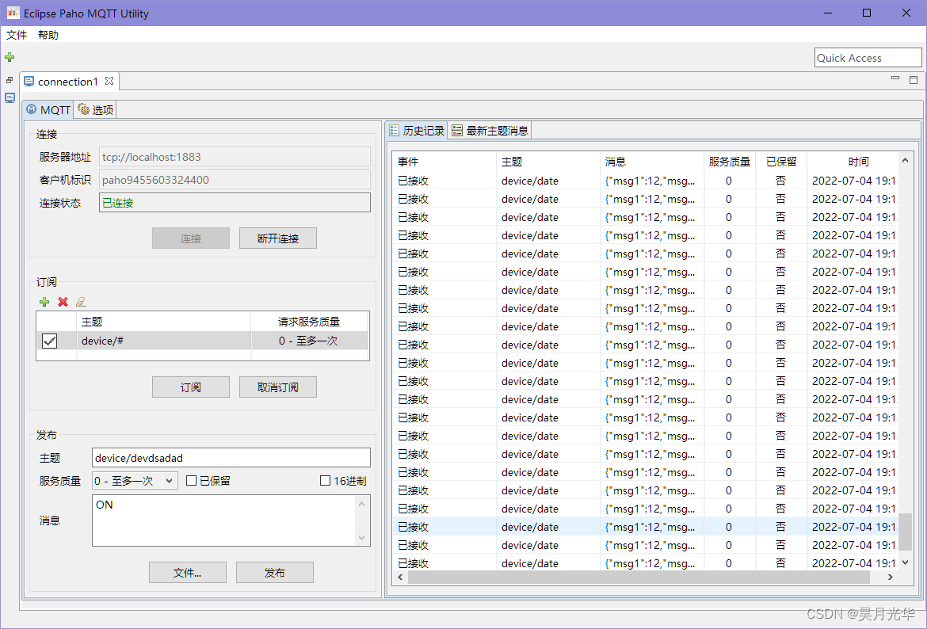This screenshot has height=629, width=927.
Task: Click the 发布 publish button
Action: [274, 572]
